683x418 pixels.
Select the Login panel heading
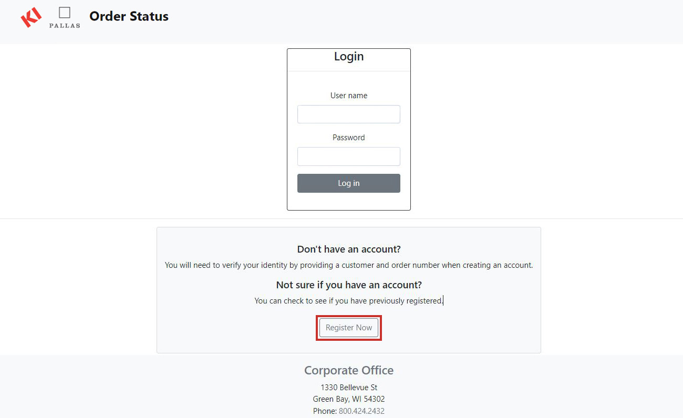[348, 56]
